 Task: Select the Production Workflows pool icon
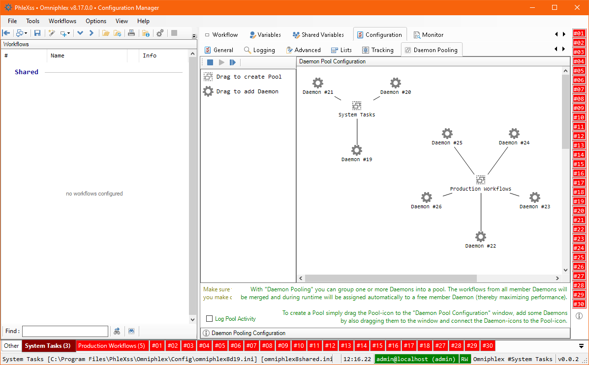tap(480, 180)
